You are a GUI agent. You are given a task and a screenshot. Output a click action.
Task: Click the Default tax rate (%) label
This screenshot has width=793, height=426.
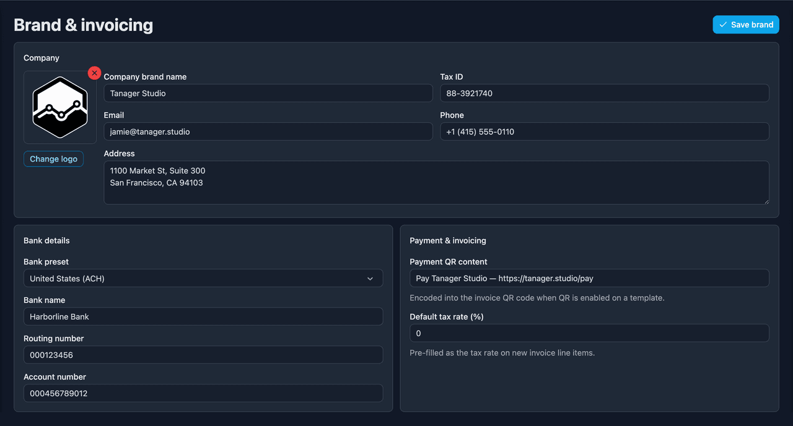tap(447, 316)
